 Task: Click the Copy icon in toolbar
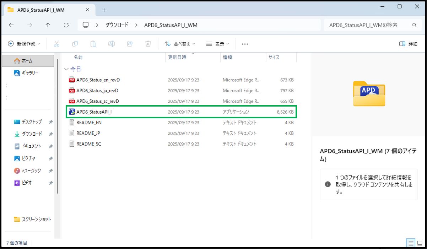tap(75, 44)
